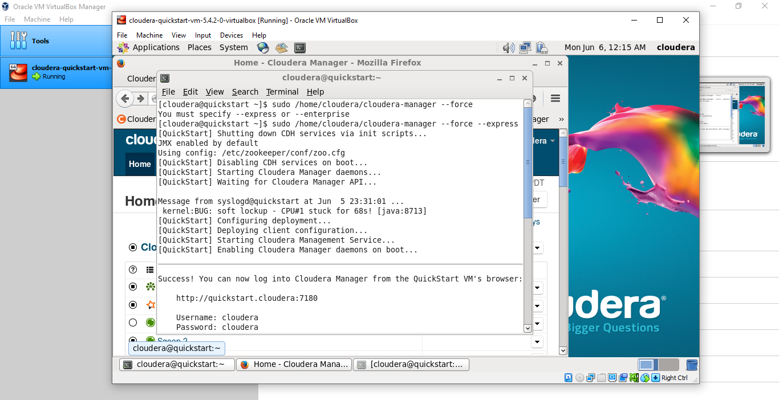Open the Devices menu in the VM window
The width and height of the screenshot is (779, 400).
click(x=231, y=35)
